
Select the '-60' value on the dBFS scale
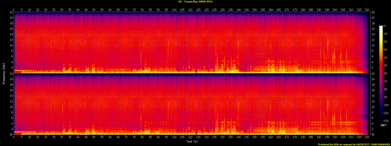[x=385, y=73]
